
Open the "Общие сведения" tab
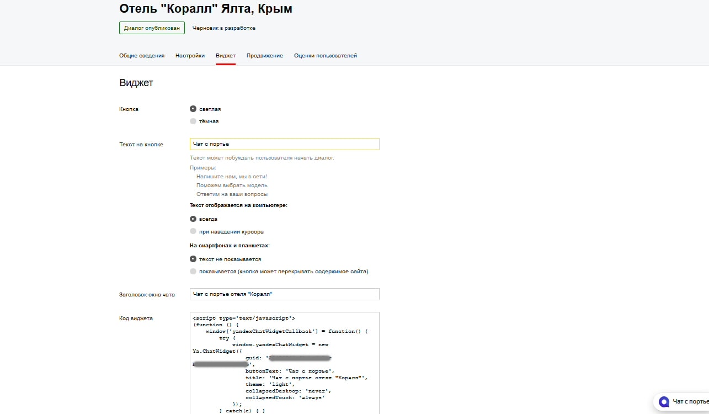coord(142,56)
